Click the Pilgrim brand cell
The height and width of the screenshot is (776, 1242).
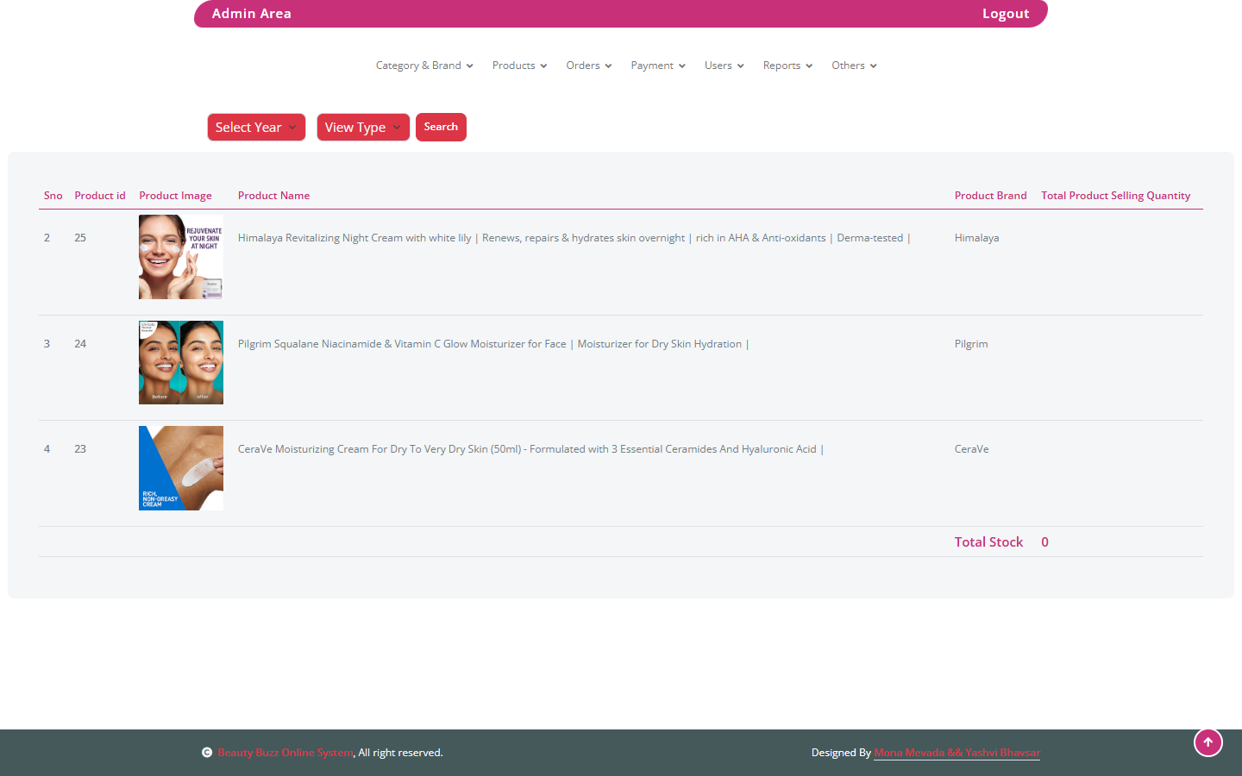click(x=971, y=344)
